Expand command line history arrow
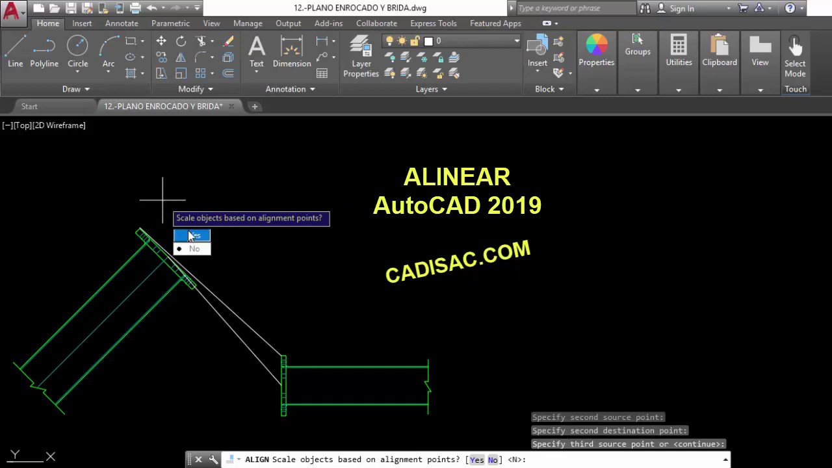The height and width of the screenshot is (468, 832). [725, 460]
